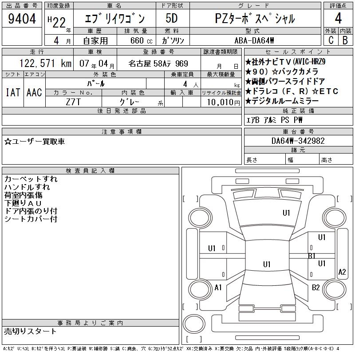This screenshot has height=355, width=355.
Task: Select the equipment line エアB アルミ PS PW
Action: [x=274, y=120]
